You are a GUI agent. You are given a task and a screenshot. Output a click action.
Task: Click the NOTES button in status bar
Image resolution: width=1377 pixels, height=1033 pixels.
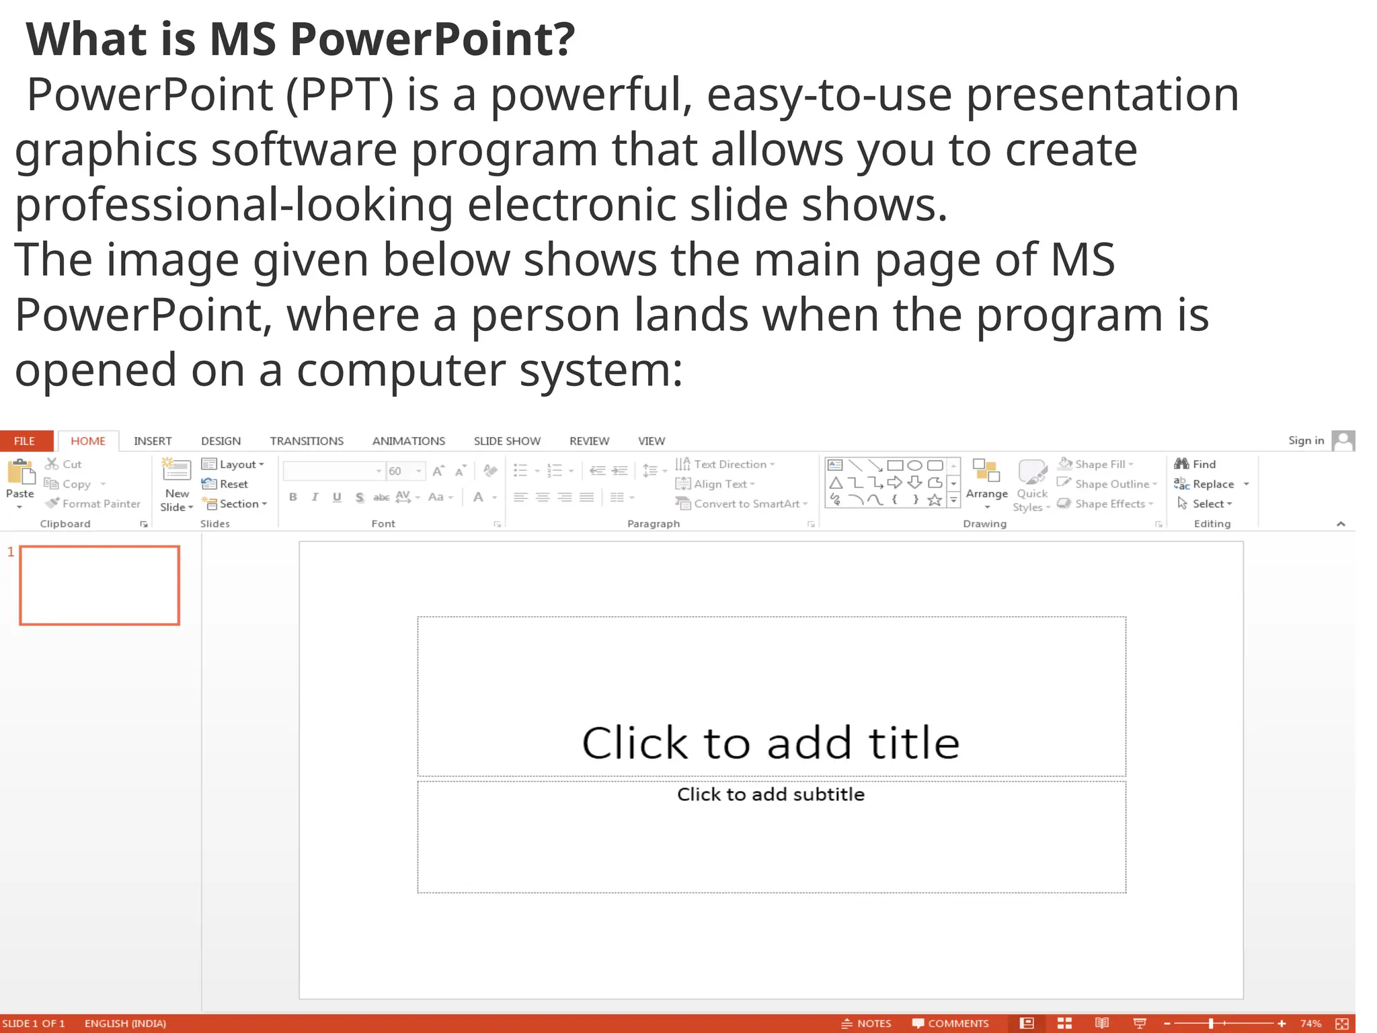[x=866, y=1023]
